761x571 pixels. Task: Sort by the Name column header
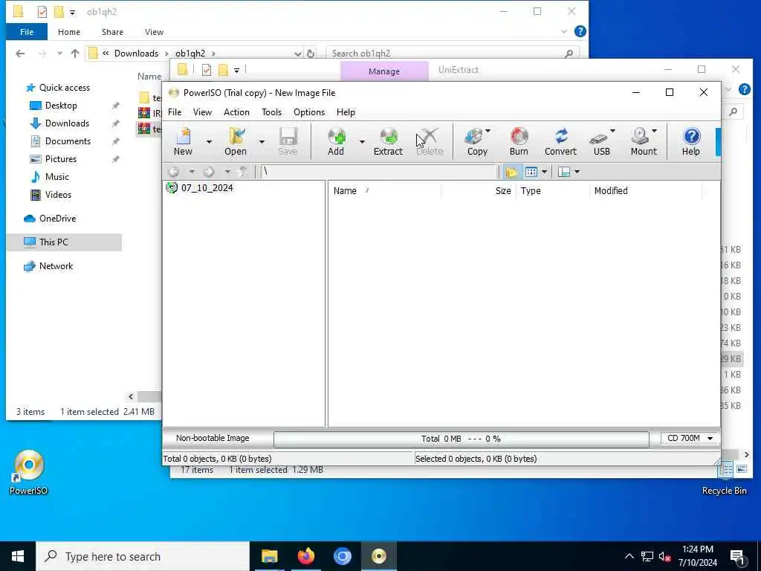[384, 191]
